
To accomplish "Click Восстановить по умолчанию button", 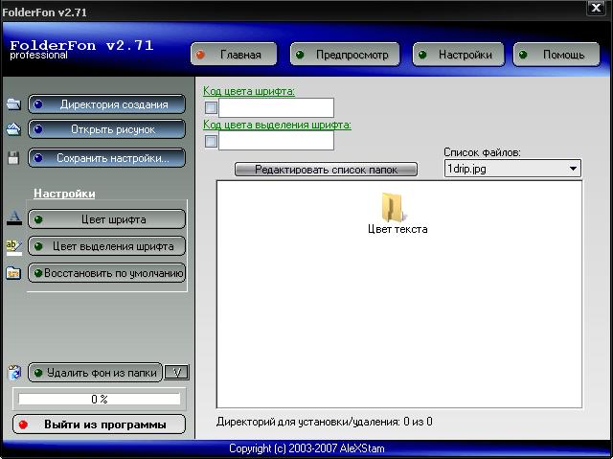I will tap(106, 273).
